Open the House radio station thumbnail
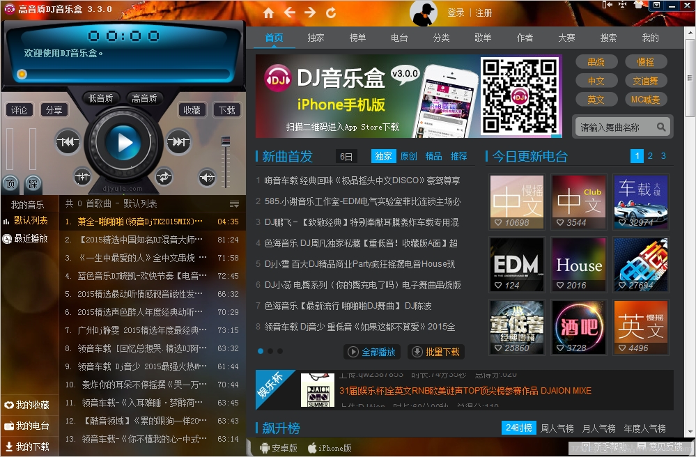 (579, 265)
